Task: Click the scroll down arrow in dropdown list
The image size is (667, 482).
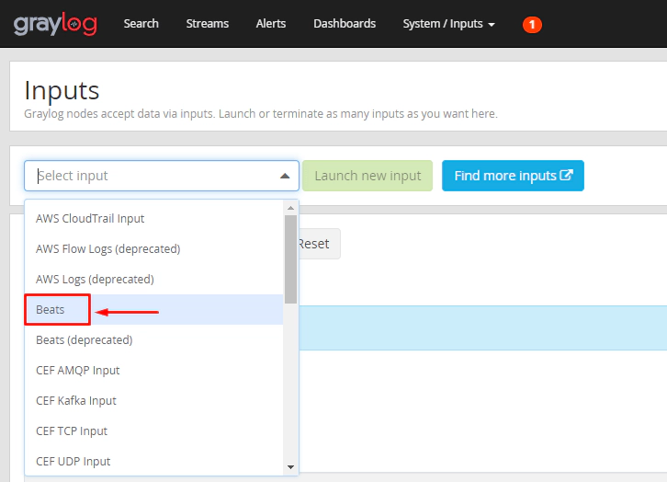Action: [x=290, y=466]
